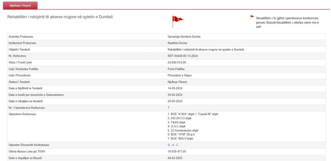
Task: Click the small red flag beside Skualifikim text
Action: point(252,17)
